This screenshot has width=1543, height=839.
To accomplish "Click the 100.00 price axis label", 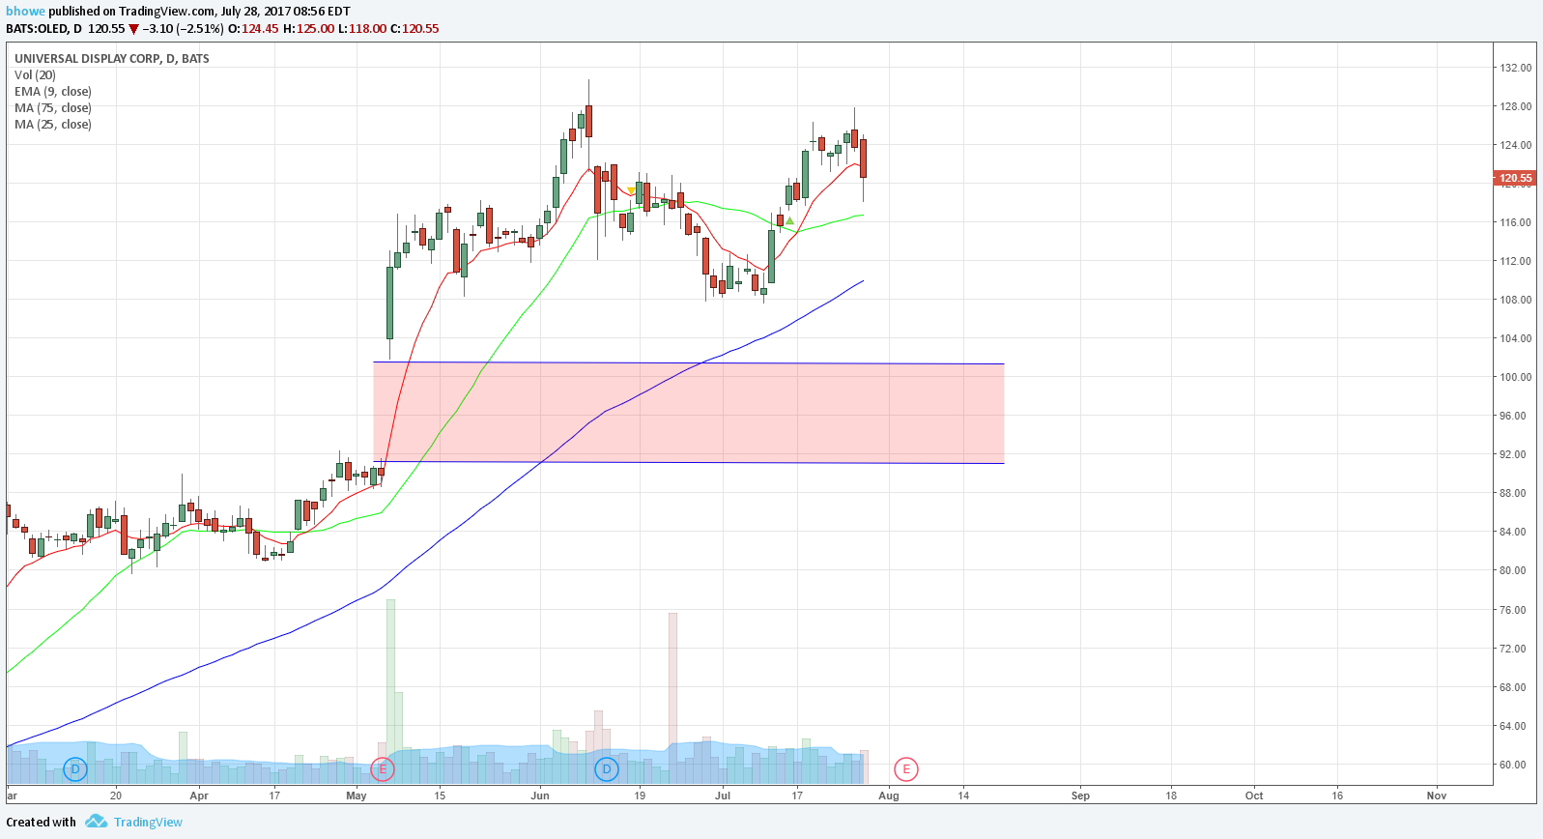I will pyautogui.click(x=1515, y=377).
